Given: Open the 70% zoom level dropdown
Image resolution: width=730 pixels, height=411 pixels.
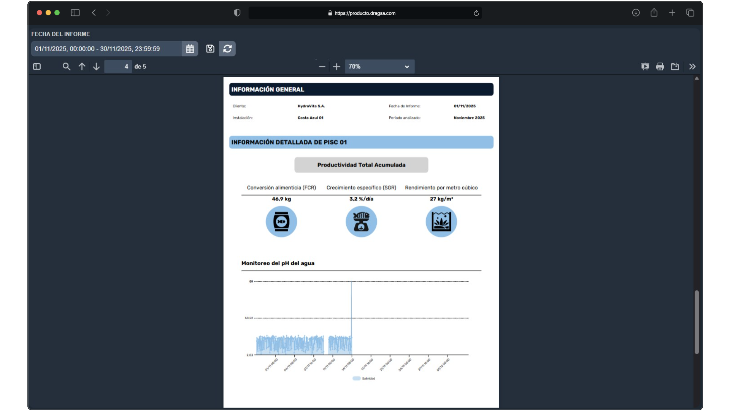Looking at the screenshot, I should [x=379, y=67].
